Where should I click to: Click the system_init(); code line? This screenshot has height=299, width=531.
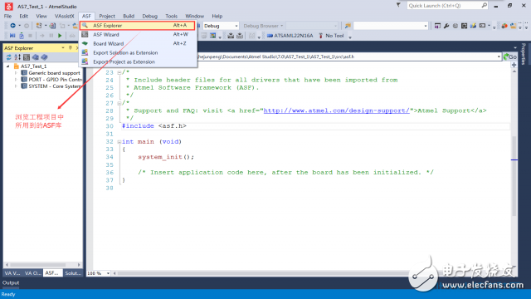(166, 157)
